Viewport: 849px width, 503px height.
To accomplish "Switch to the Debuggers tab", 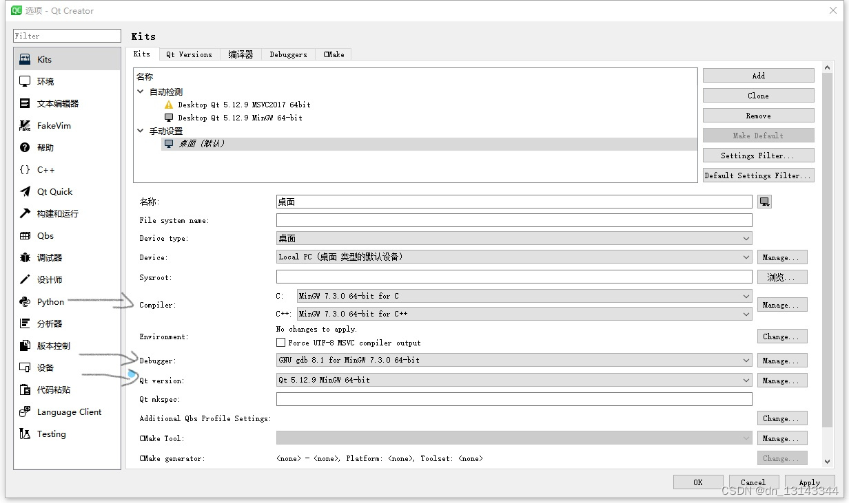I will (288, 54).
